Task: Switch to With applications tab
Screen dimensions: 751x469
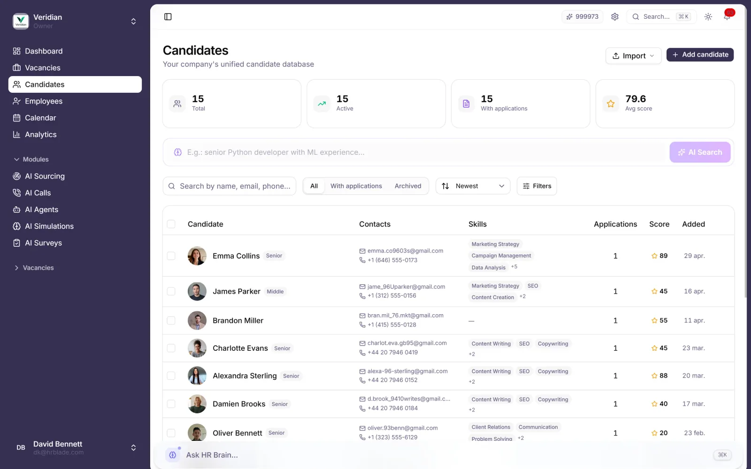Action: (356, 186)
